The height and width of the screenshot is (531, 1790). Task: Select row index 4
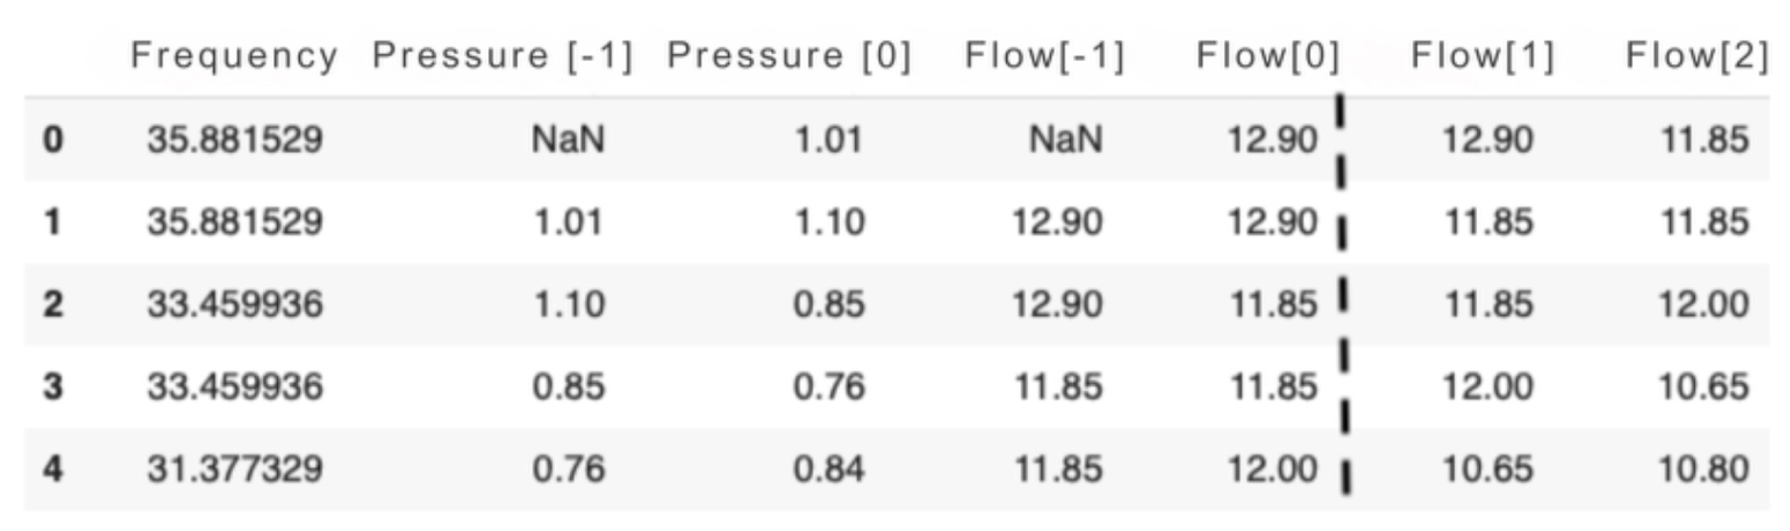53,468
